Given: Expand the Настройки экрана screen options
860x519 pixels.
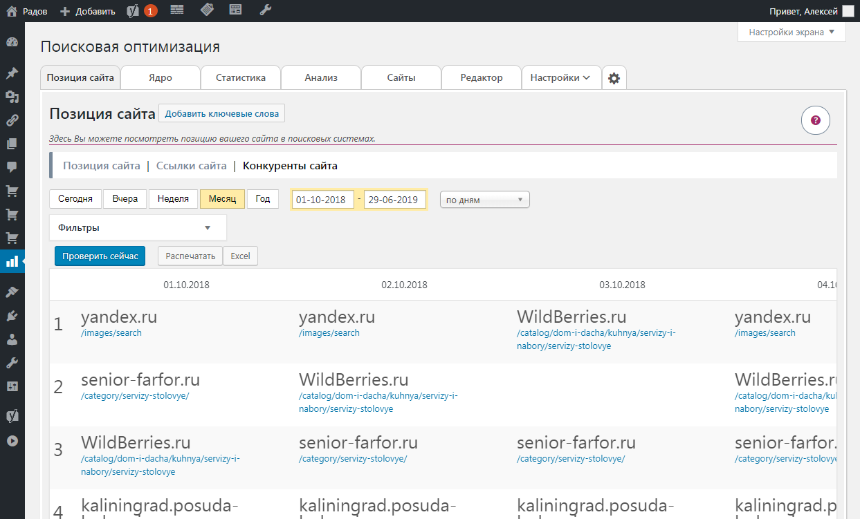Looking at the screenshot, I should [x=792, y=32].
